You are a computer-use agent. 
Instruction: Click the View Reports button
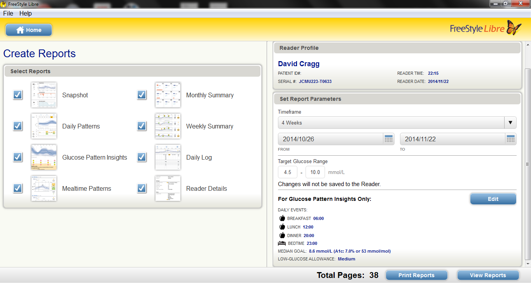click(488, 275)
